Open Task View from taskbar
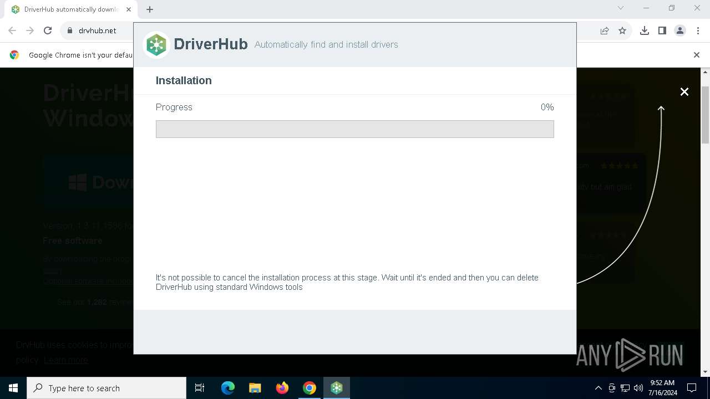The height and width of the screenshot is (399, 710). tap(200, 388)
